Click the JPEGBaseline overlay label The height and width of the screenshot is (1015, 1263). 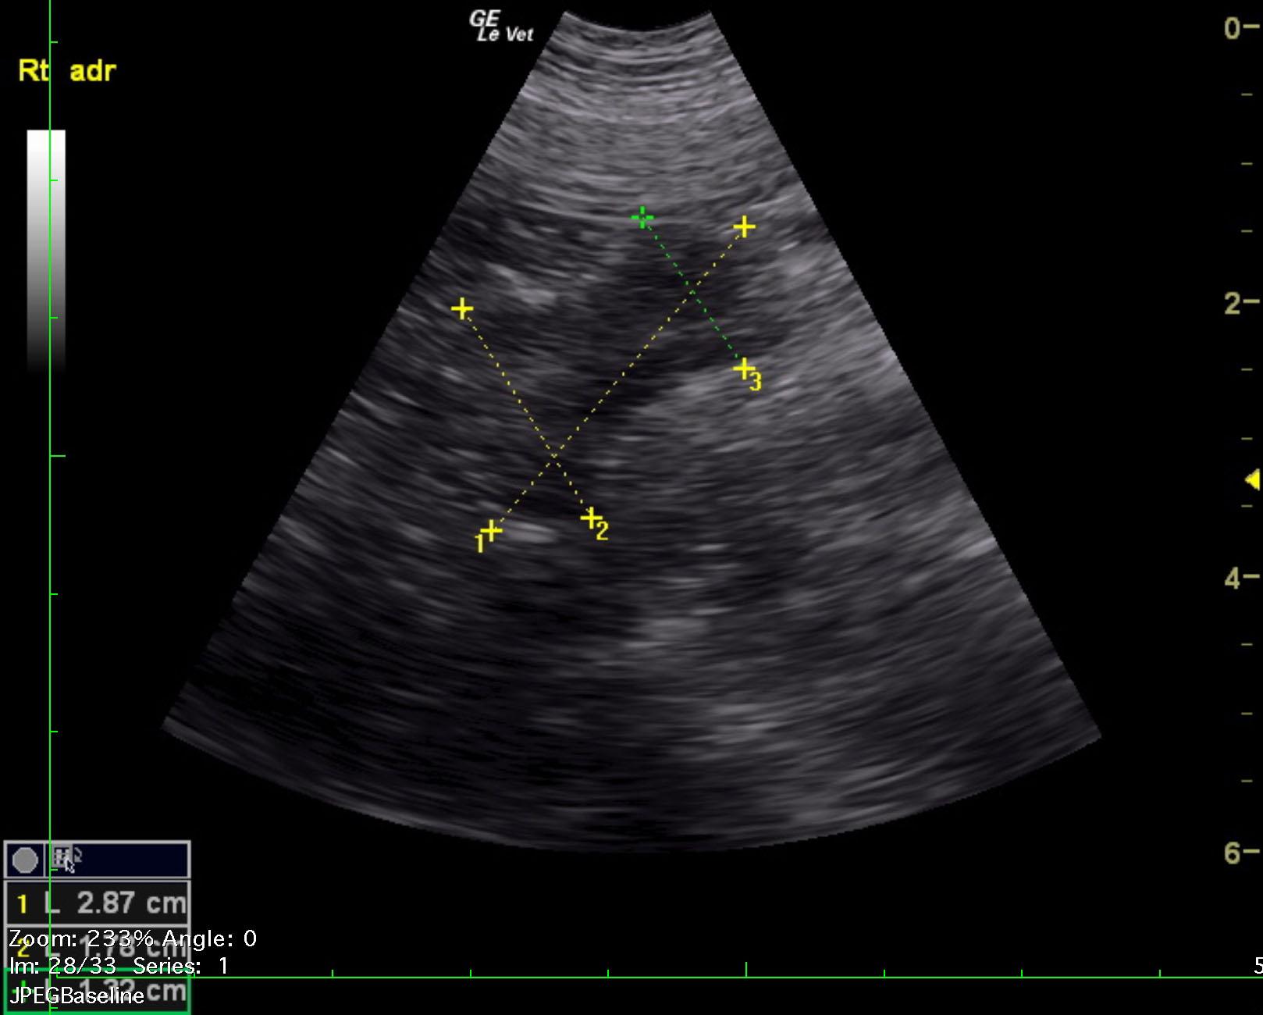coord(76,996)
